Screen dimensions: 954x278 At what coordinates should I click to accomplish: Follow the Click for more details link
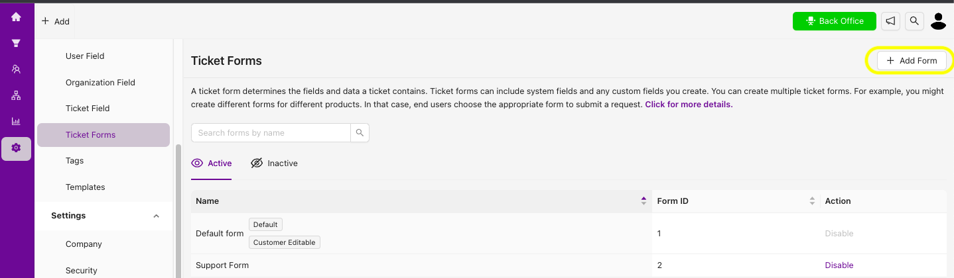click(x=689, y=105)
